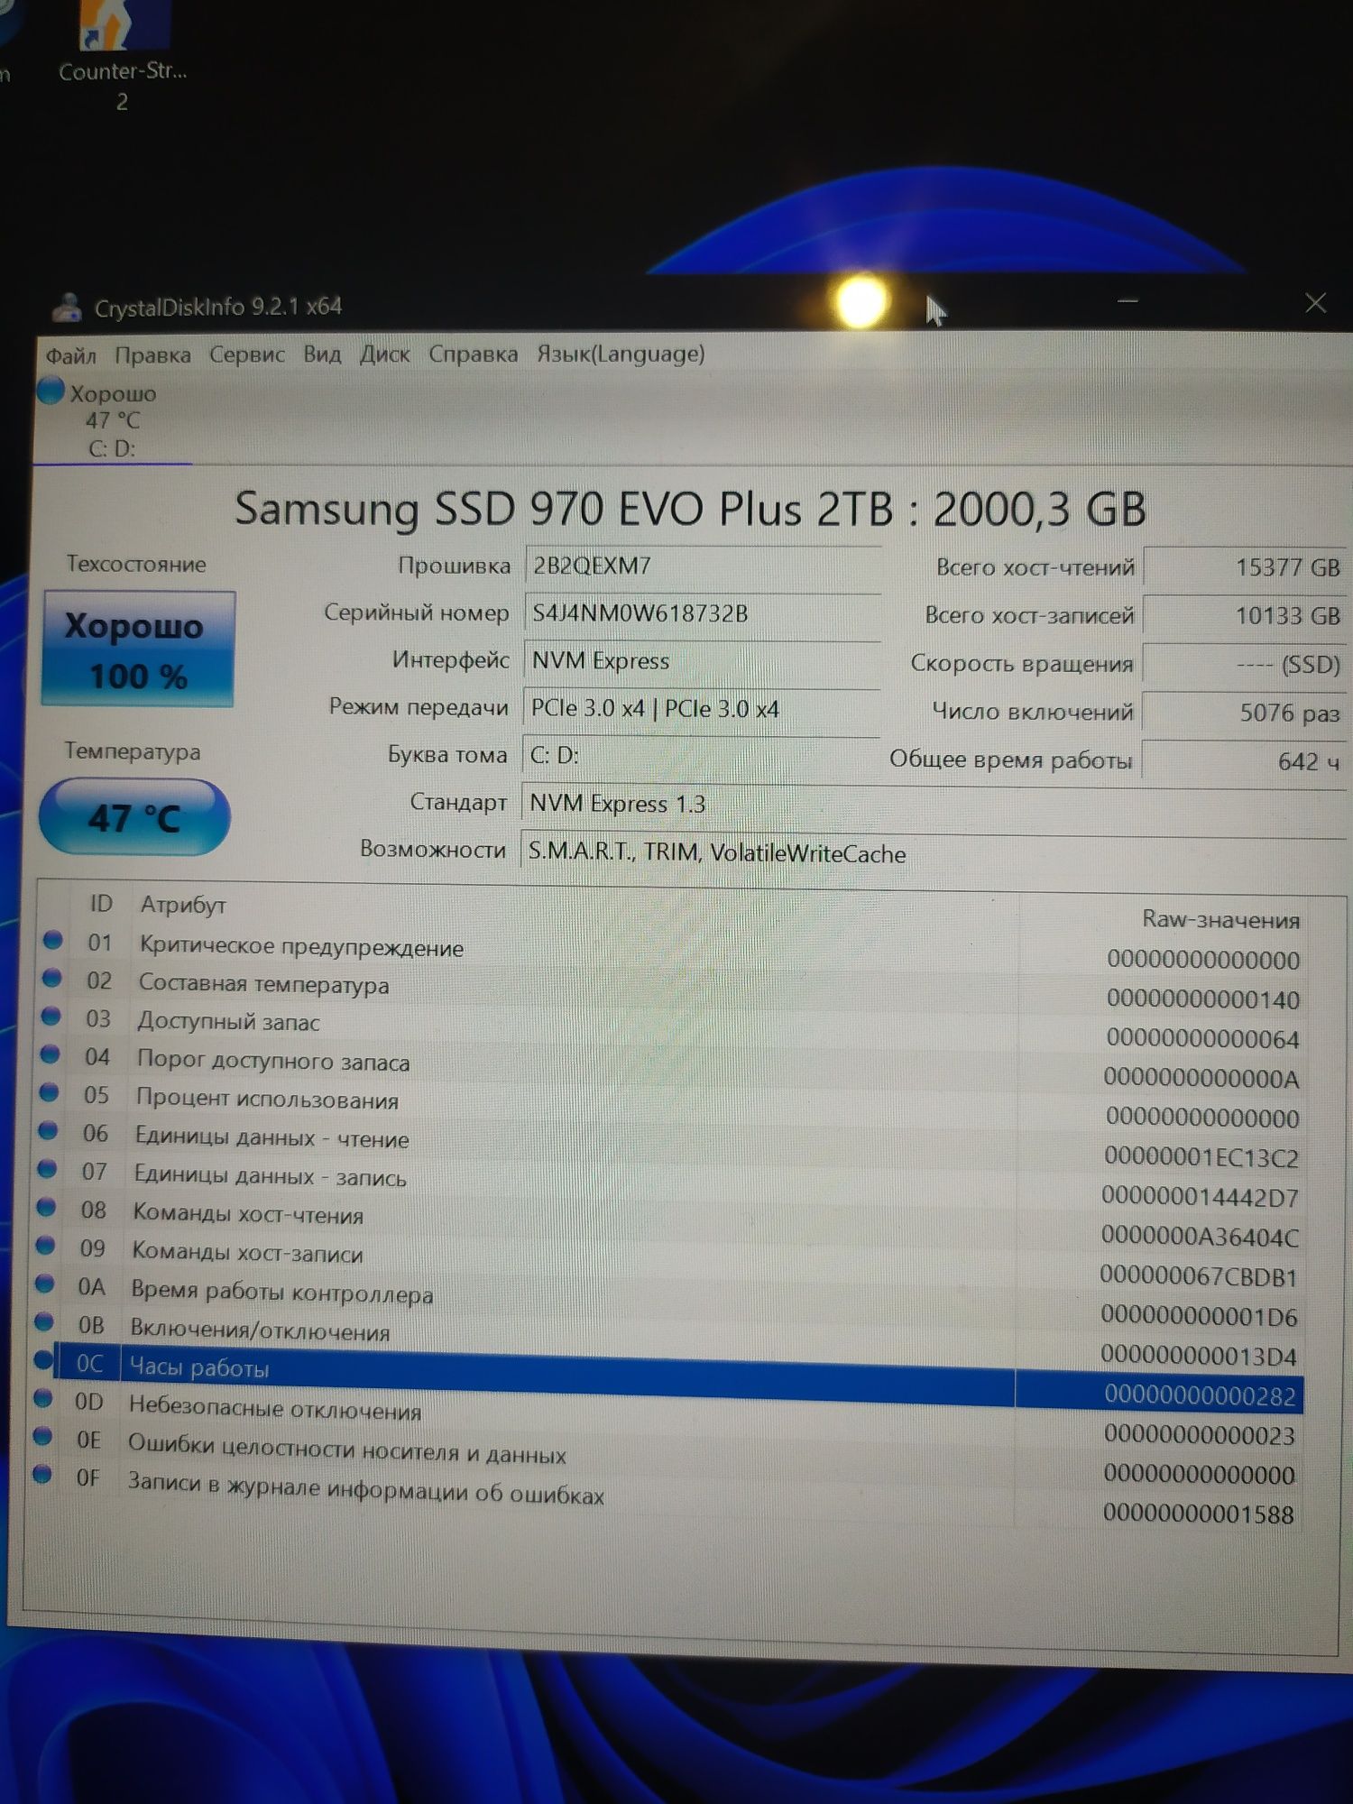Screen dimensions: 1353x1804
Task: Click the status dot for attribute 09
Action: (46, 1246)
